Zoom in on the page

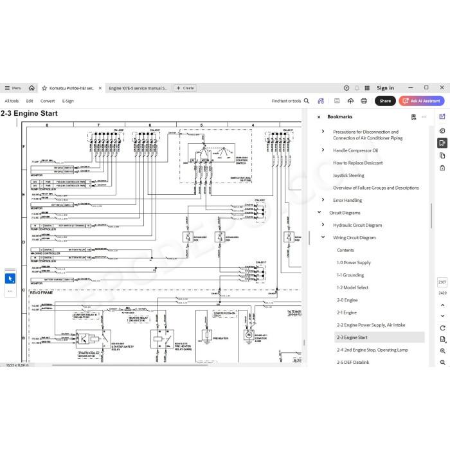[442, 351]
